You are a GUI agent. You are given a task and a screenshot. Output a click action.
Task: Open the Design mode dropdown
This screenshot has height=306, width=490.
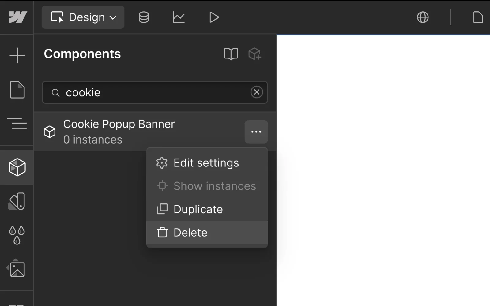[83, 17]
